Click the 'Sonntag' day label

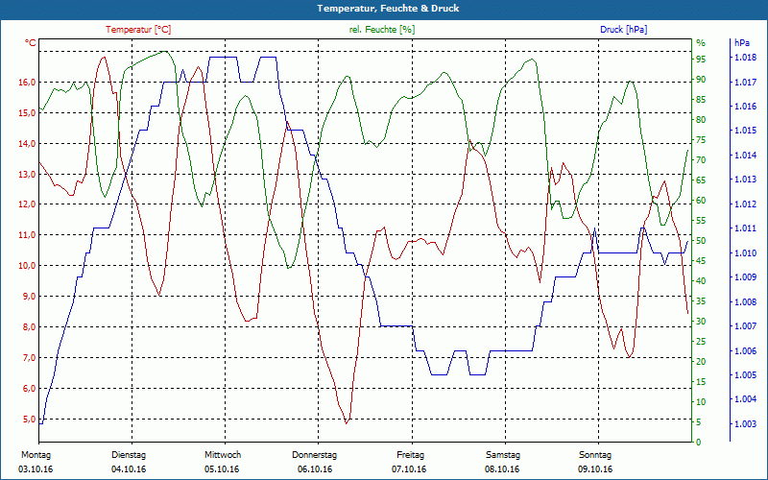coord(595,455)
